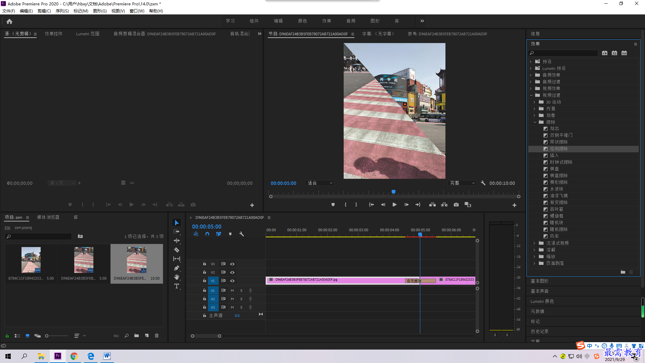Switch to the 效果 workspace tab

(x=327, y=21)
